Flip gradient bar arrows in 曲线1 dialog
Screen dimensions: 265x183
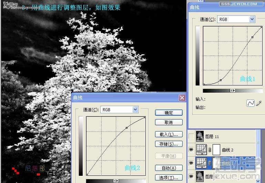(x=233, y=91)
